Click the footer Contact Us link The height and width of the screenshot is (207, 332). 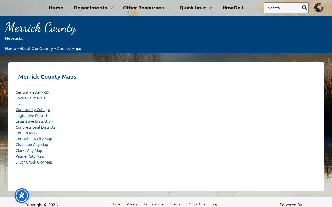[197, 204]
